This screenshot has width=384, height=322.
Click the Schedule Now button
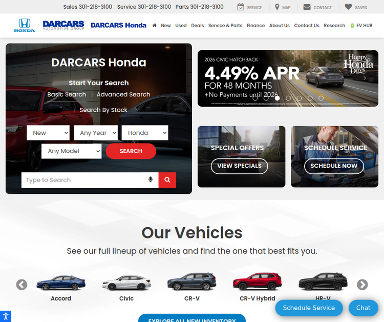[334, 166]
